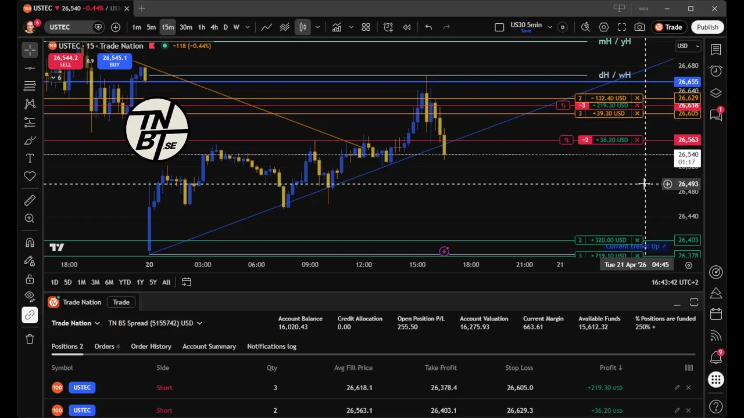
Task: Create an alert with alarm-clock icon
Action: pos(388,27)
